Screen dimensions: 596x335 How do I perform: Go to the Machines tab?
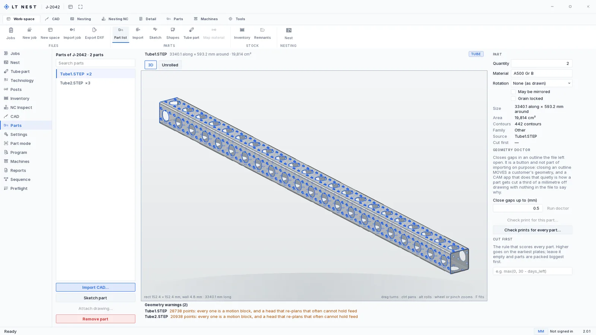tap(206, 19)
